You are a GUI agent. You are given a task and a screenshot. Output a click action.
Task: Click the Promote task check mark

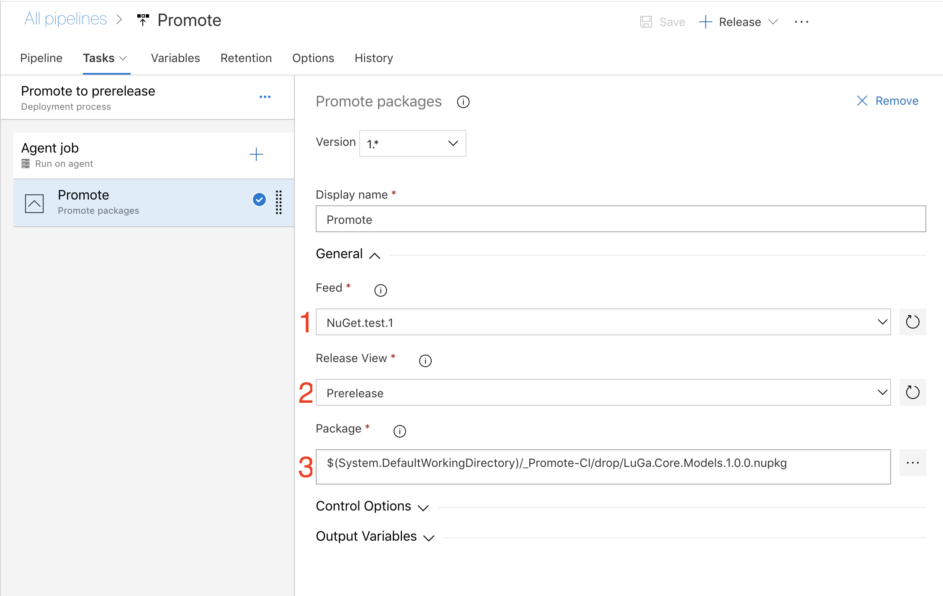pyautogui.click(x=259, y=200)
